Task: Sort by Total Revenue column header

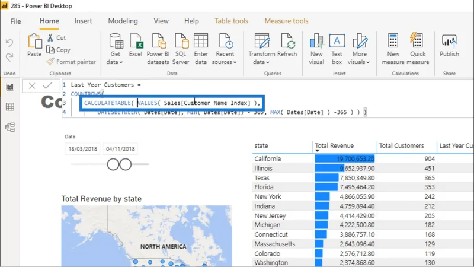Action: (x=334, y=145)
